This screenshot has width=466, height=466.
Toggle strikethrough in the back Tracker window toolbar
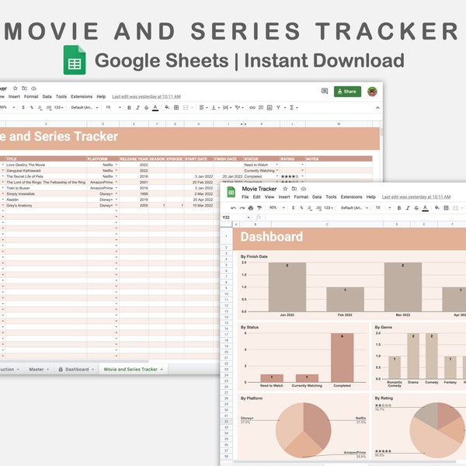(146, 108)
